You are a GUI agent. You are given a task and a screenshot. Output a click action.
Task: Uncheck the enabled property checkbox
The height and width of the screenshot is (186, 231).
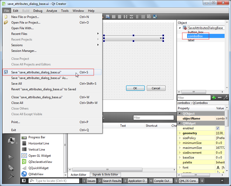(218, 128)
